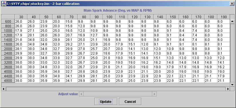This screenshot has width=236, height=108.
Task: Click the 2800 RPM row header
Action: (8, 58)
